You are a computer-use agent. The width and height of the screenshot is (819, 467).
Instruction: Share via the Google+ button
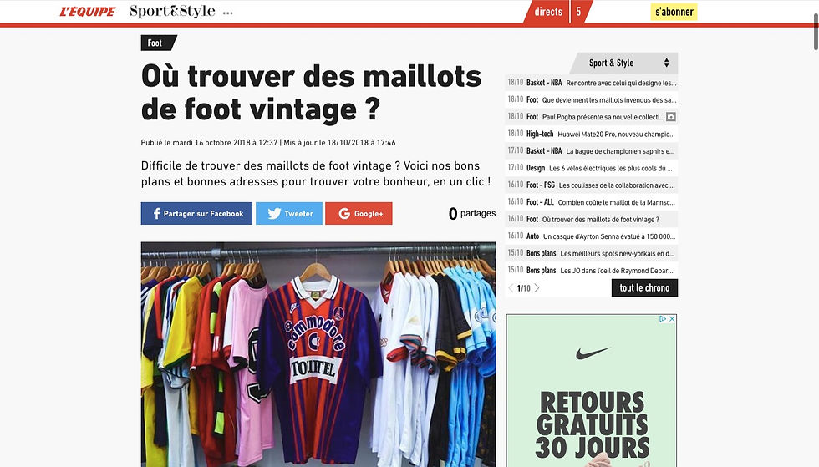point(359,213)
